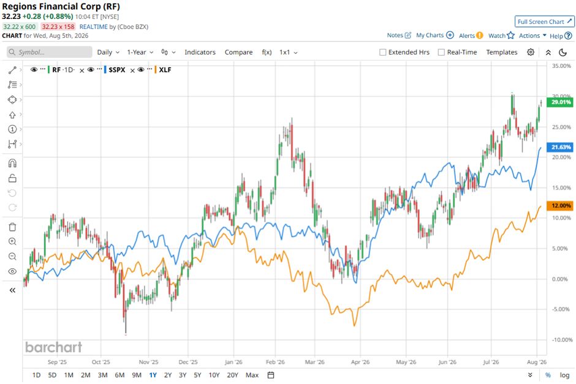The image size is (576, 384).
Task: Open the calendar date range picker
Action: click(271, 375)
